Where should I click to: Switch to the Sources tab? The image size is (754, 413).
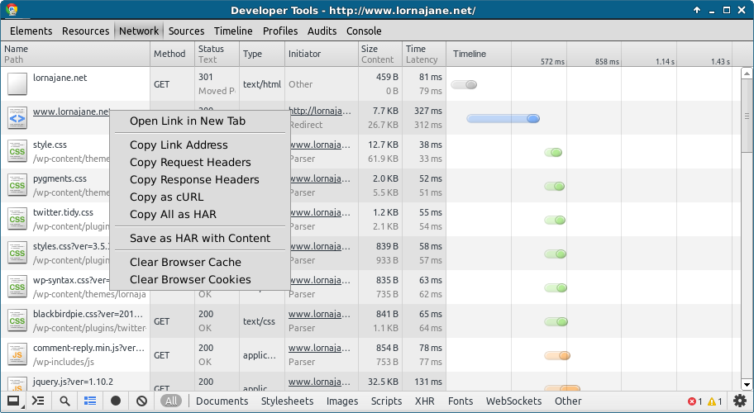[186, 31]
